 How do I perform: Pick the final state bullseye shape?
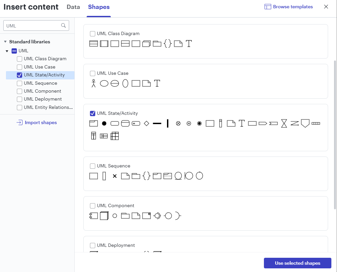199,123
